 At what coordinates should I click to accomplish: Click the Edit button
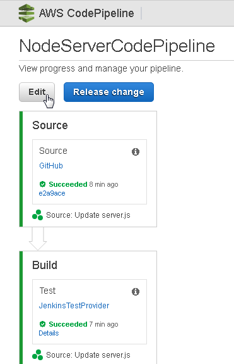click(37, 92)
